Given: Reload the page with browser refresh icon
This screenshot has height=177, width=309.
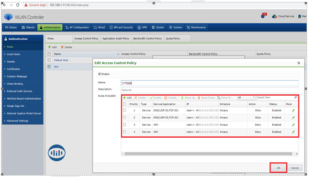Looking at the screenshot, I should [x=18, y=5].
